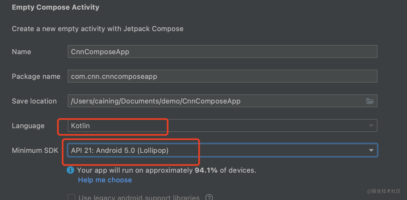Click the 'Package name' label
The width and height of the screenshot is (407, 200).
tap(36, 76)
